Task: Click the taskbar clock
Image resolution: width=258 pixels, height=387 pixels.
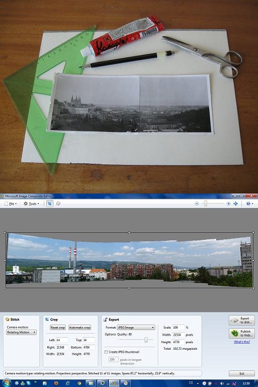Action: (246, 383)
